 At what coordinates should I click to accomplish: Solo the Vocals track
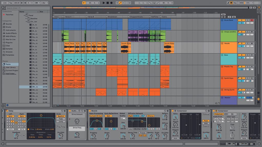tap(248, 43)
